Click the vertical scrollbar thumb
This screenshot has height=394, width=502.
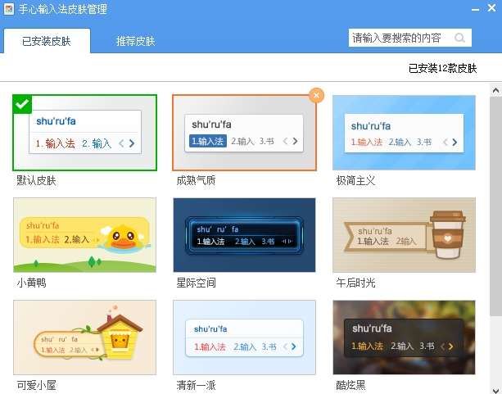(495, 206)
